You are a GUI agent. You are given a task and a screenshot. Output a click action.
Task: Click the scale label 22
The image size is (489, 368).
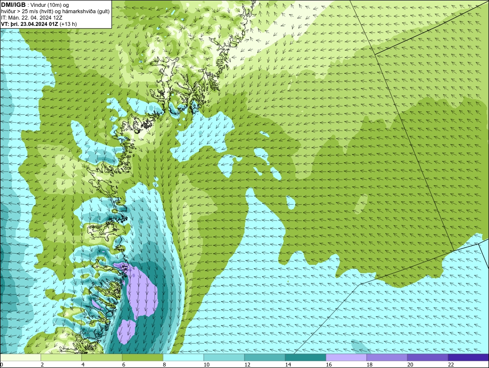tap(451, 365)
